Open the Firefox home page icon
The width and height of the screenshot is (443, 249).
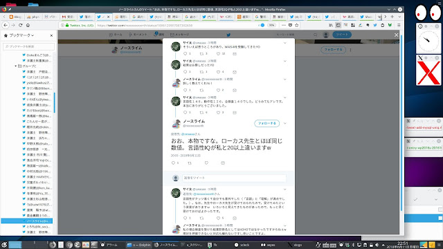click(x=28, y=25)
